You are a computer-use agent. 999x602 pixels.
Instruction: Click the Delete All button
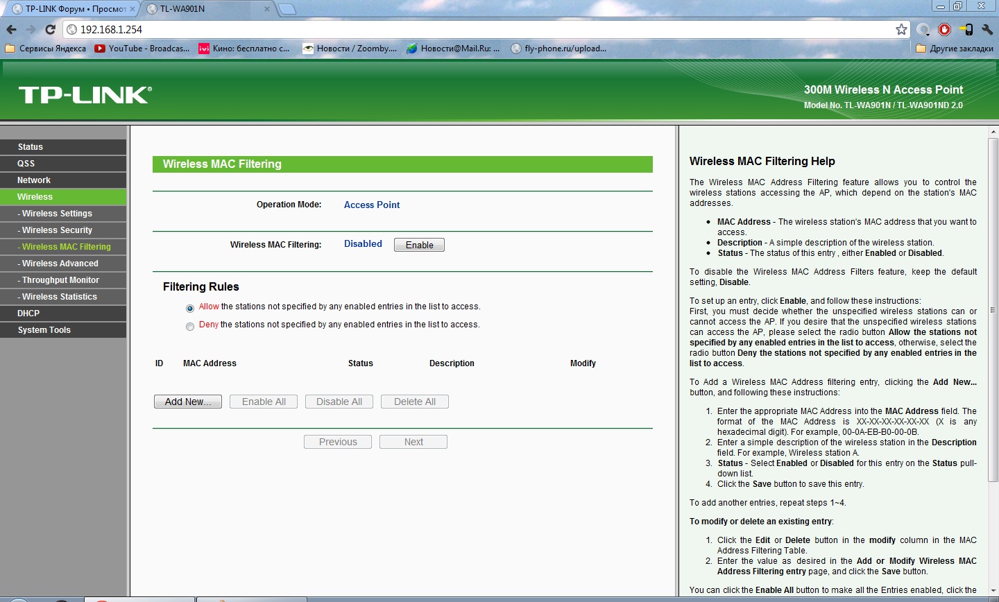coord(415,402)
